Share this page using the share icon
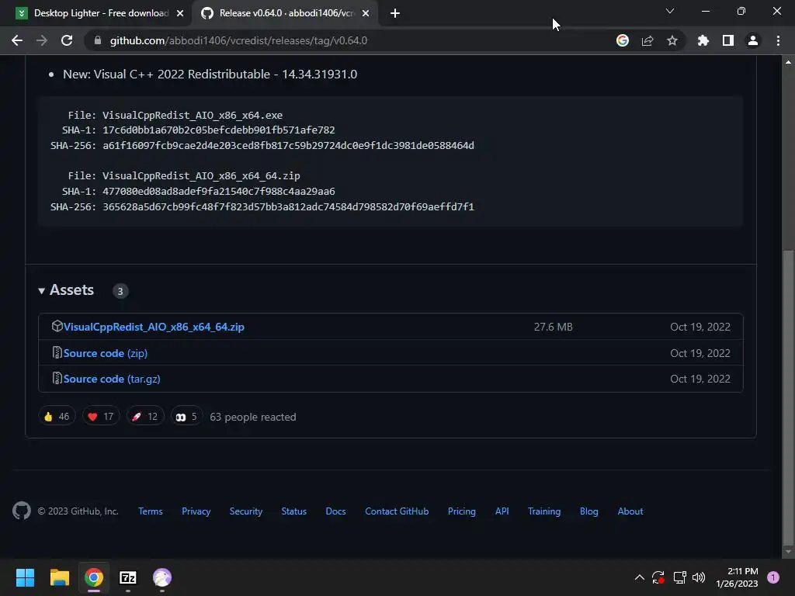This screenshot has height=596, width=795. (647, 40)
